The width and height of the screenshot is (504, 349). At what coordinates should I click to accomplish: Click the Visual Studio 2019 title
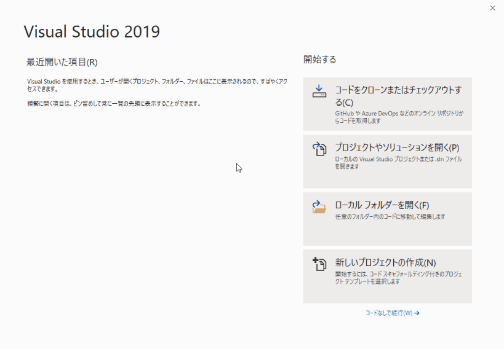[92, 32]
